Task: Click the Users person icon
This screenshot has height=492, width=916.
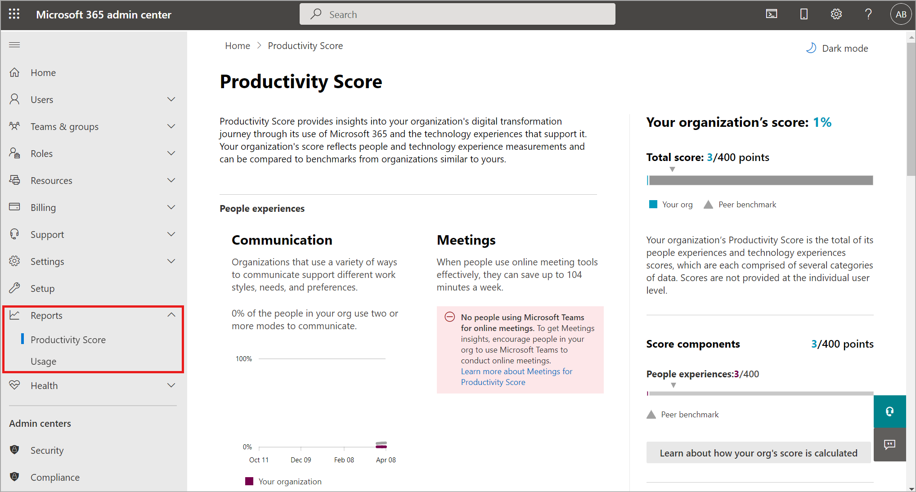Action: click(x=14, y=99)
